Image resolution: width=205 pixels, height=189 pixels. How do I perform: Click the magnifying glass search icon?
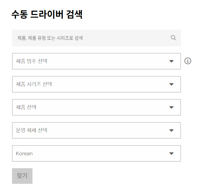[173, 38]
